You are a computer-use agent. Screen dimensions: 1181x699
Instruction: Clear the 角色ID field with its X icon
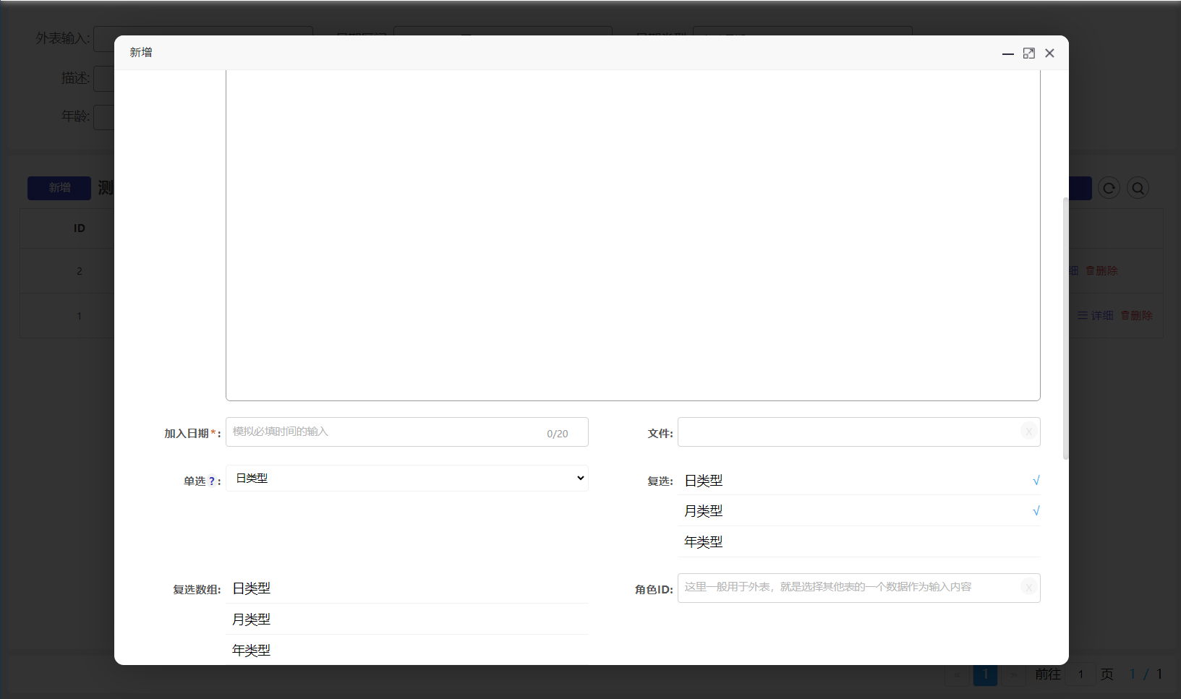pyautogui.click(x=1028, y=588)
